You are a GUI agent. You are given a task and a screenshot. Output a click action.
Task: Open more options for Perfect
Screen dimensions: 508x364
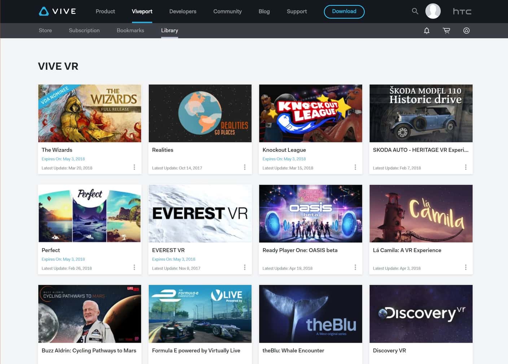134,268
